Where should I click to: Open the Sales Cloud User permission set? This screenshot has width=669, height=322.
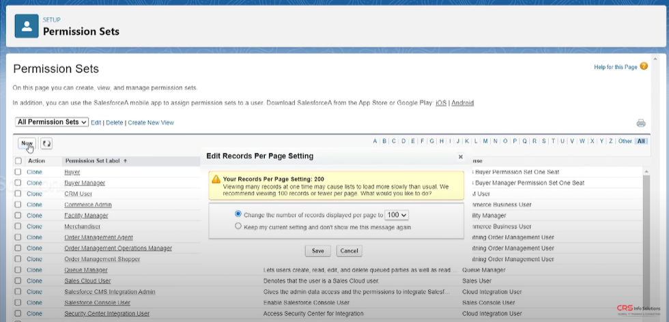(87, 281)
